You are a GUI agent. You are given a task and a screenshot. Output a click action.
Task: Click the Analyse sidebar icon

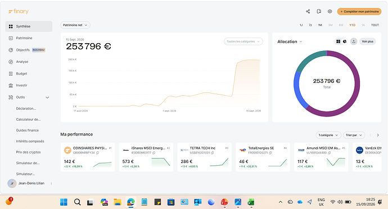pyautogui.click(x=11, y=62)
